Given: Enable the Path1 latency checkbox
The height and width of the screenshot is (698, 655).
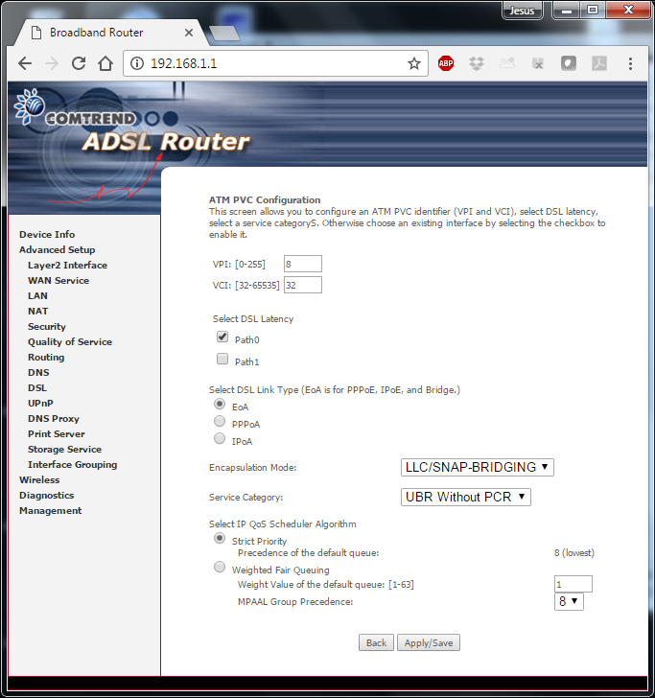Looking at the screenshot, I should (x=222, y=360).
